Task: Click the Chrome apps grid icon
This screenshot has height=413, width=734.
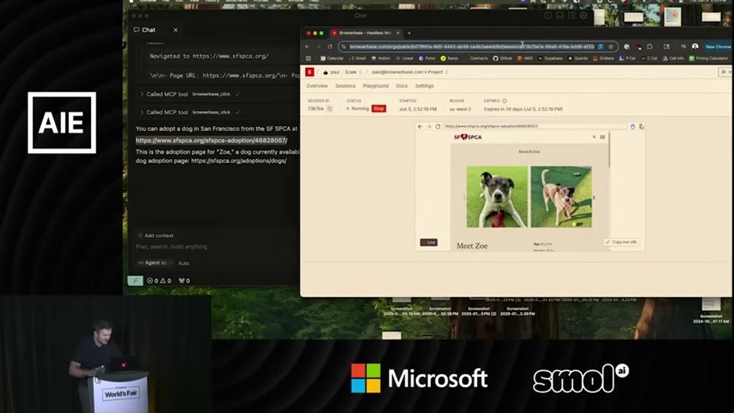Action: click(x=308, y=59)
